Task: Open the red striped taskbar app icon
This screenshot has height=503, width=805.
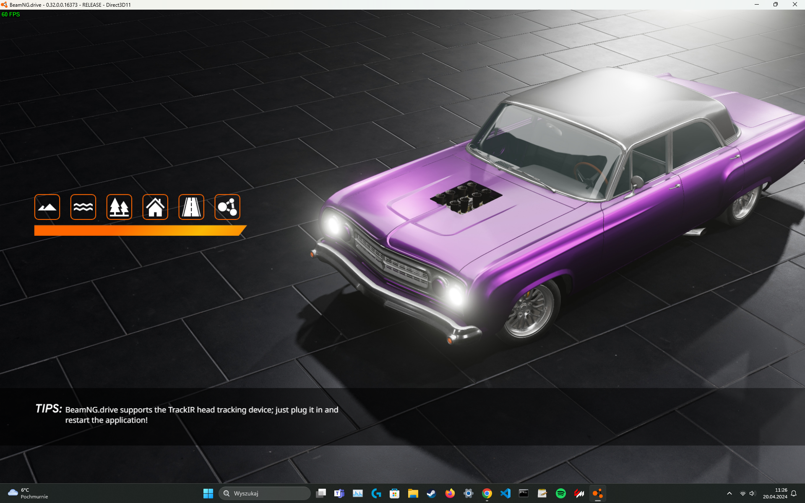Action: [579, 493]
